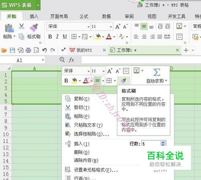Decrease font size in ribbon

125,27
